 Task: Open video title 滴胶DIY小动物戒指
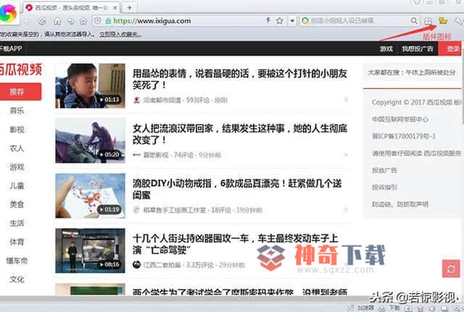237,189
